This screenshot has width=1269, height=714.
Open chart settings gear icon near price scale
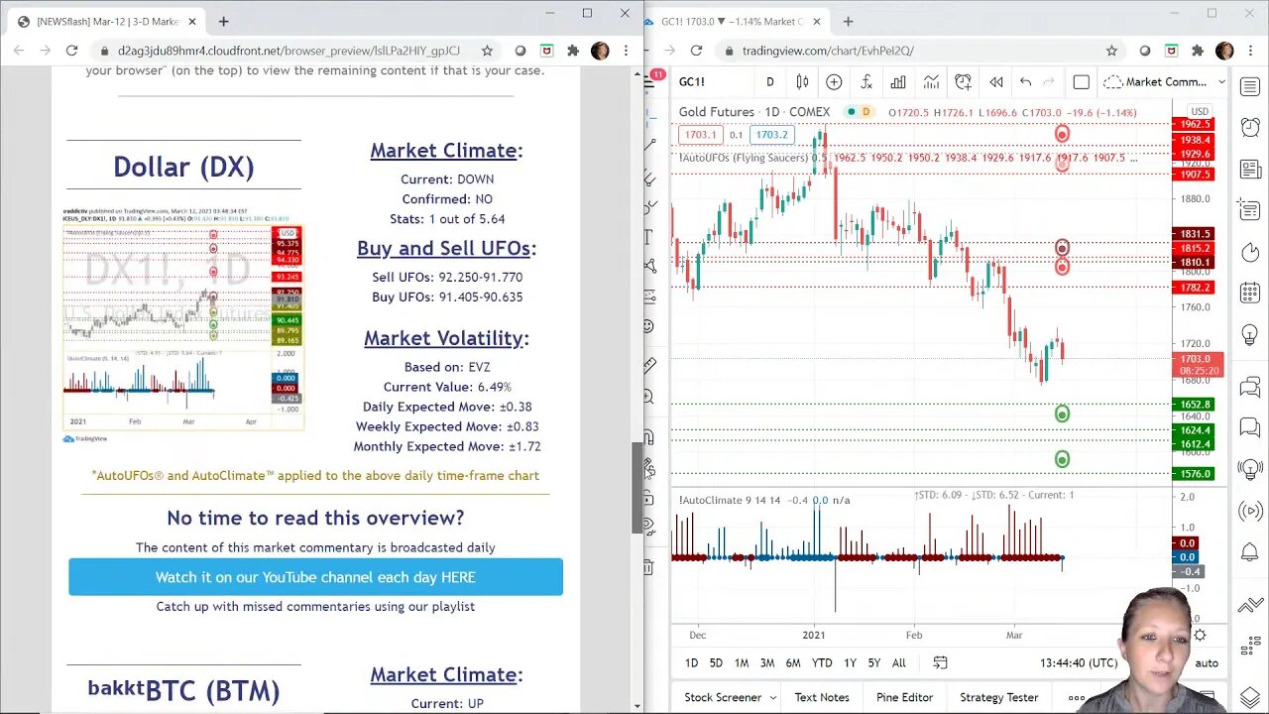click(1200, 635)
